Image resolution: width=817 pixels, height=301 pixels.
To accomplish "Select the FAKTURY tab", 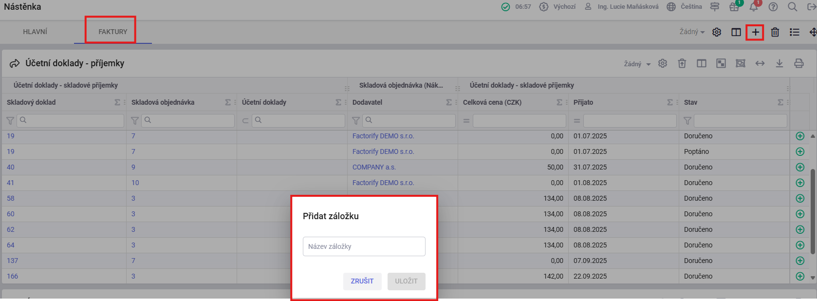I will click(112, 32).
